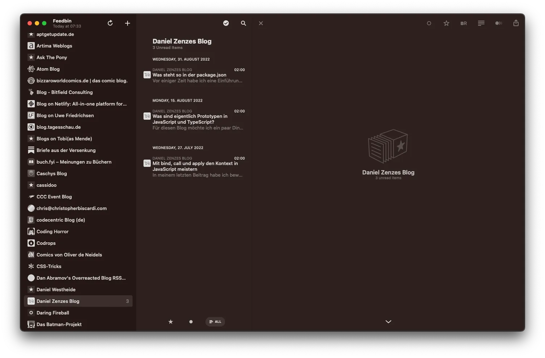This screenshot has height=358, width=545.
Task: Select Coding Horror feed
Action: [x=78, y=231]
